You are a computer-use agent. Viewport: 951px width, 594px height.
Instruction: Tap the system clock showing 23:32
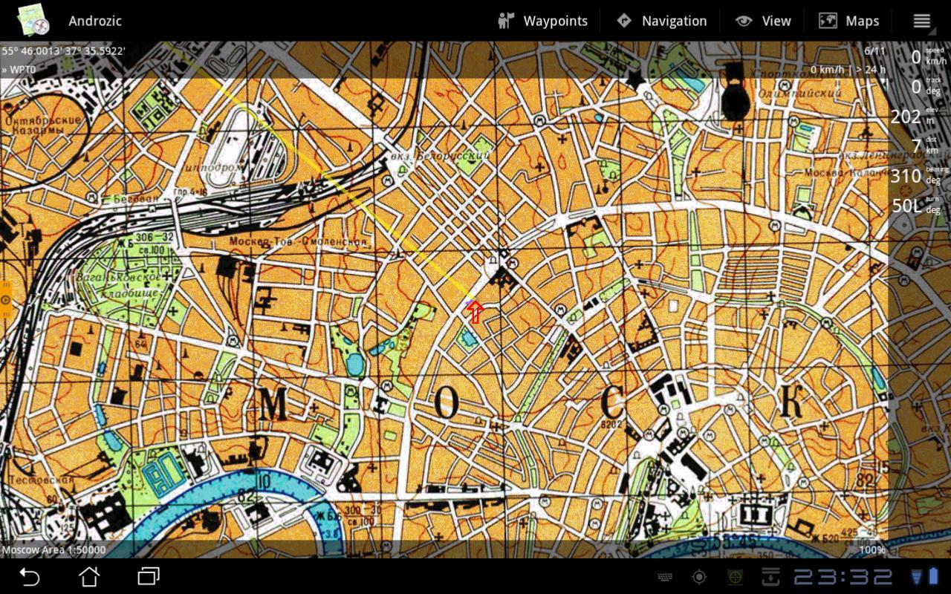(843, 577)
